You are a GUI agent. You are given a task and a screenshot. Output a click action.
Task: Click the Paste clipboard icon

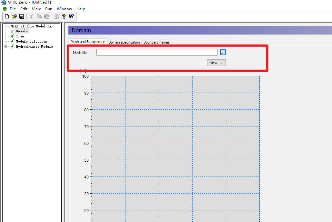(x=46, y=16)
